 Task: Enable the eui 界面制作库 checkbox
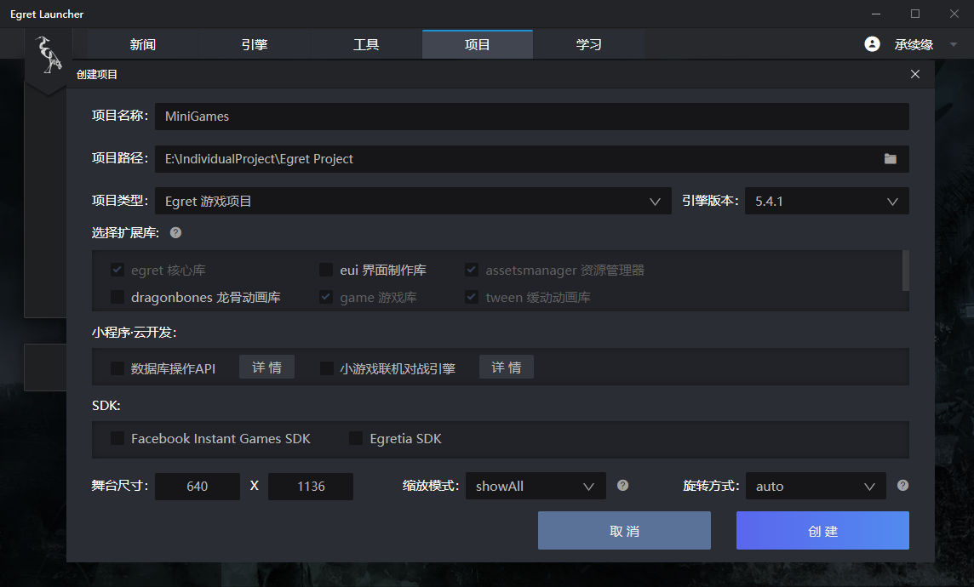(x=326, y=270)
